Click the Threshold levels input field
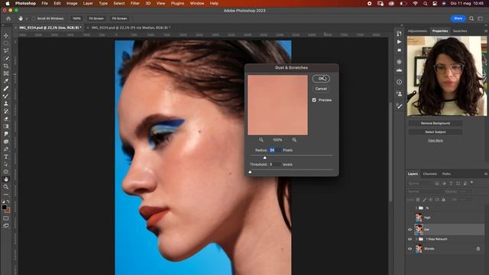Image resolution: width=489 pixels, height=275 pixels. [275, 164]
